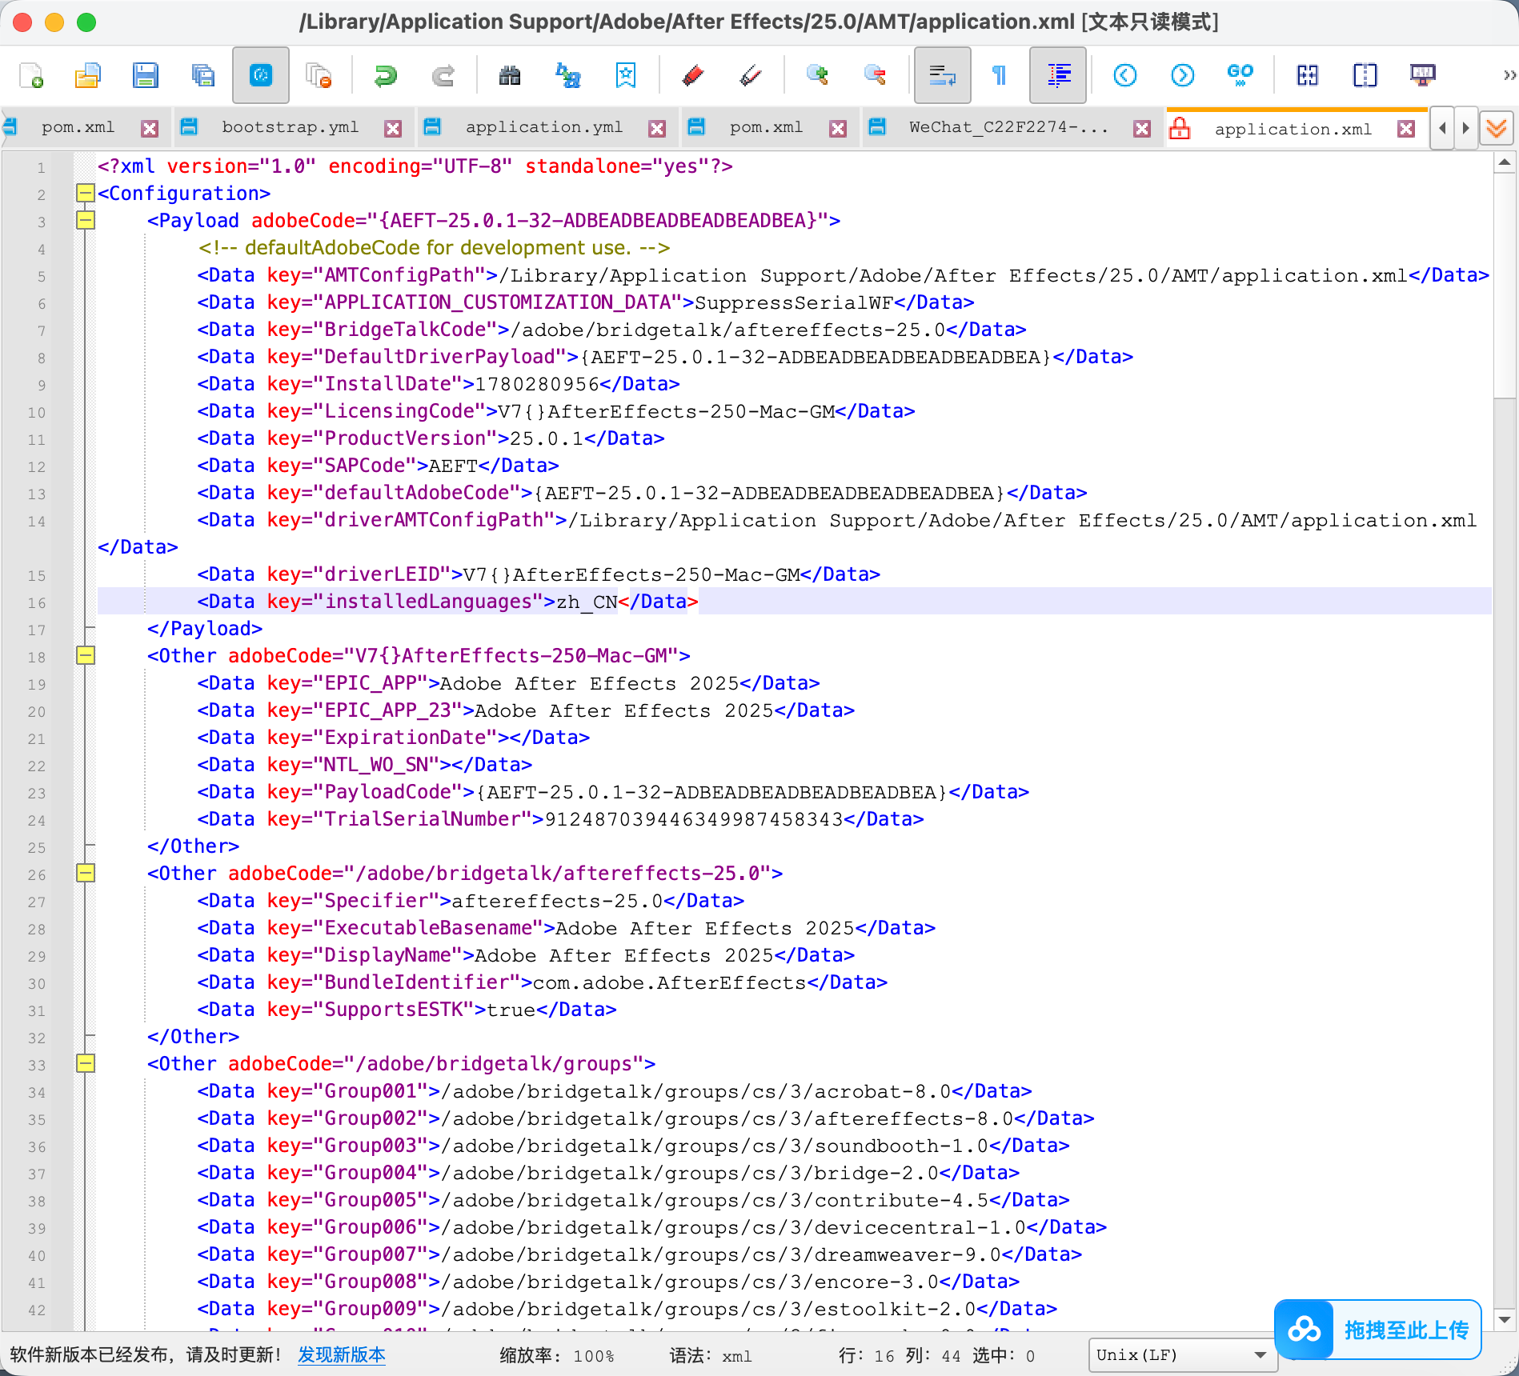Close the bootstrap.yml tab
Viewport: 1519px width, 1376px height.
393,128
